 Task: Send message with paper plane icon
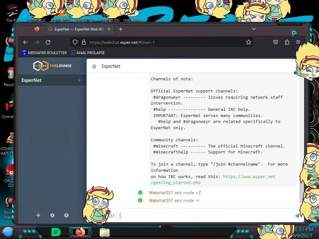point(297,216)
